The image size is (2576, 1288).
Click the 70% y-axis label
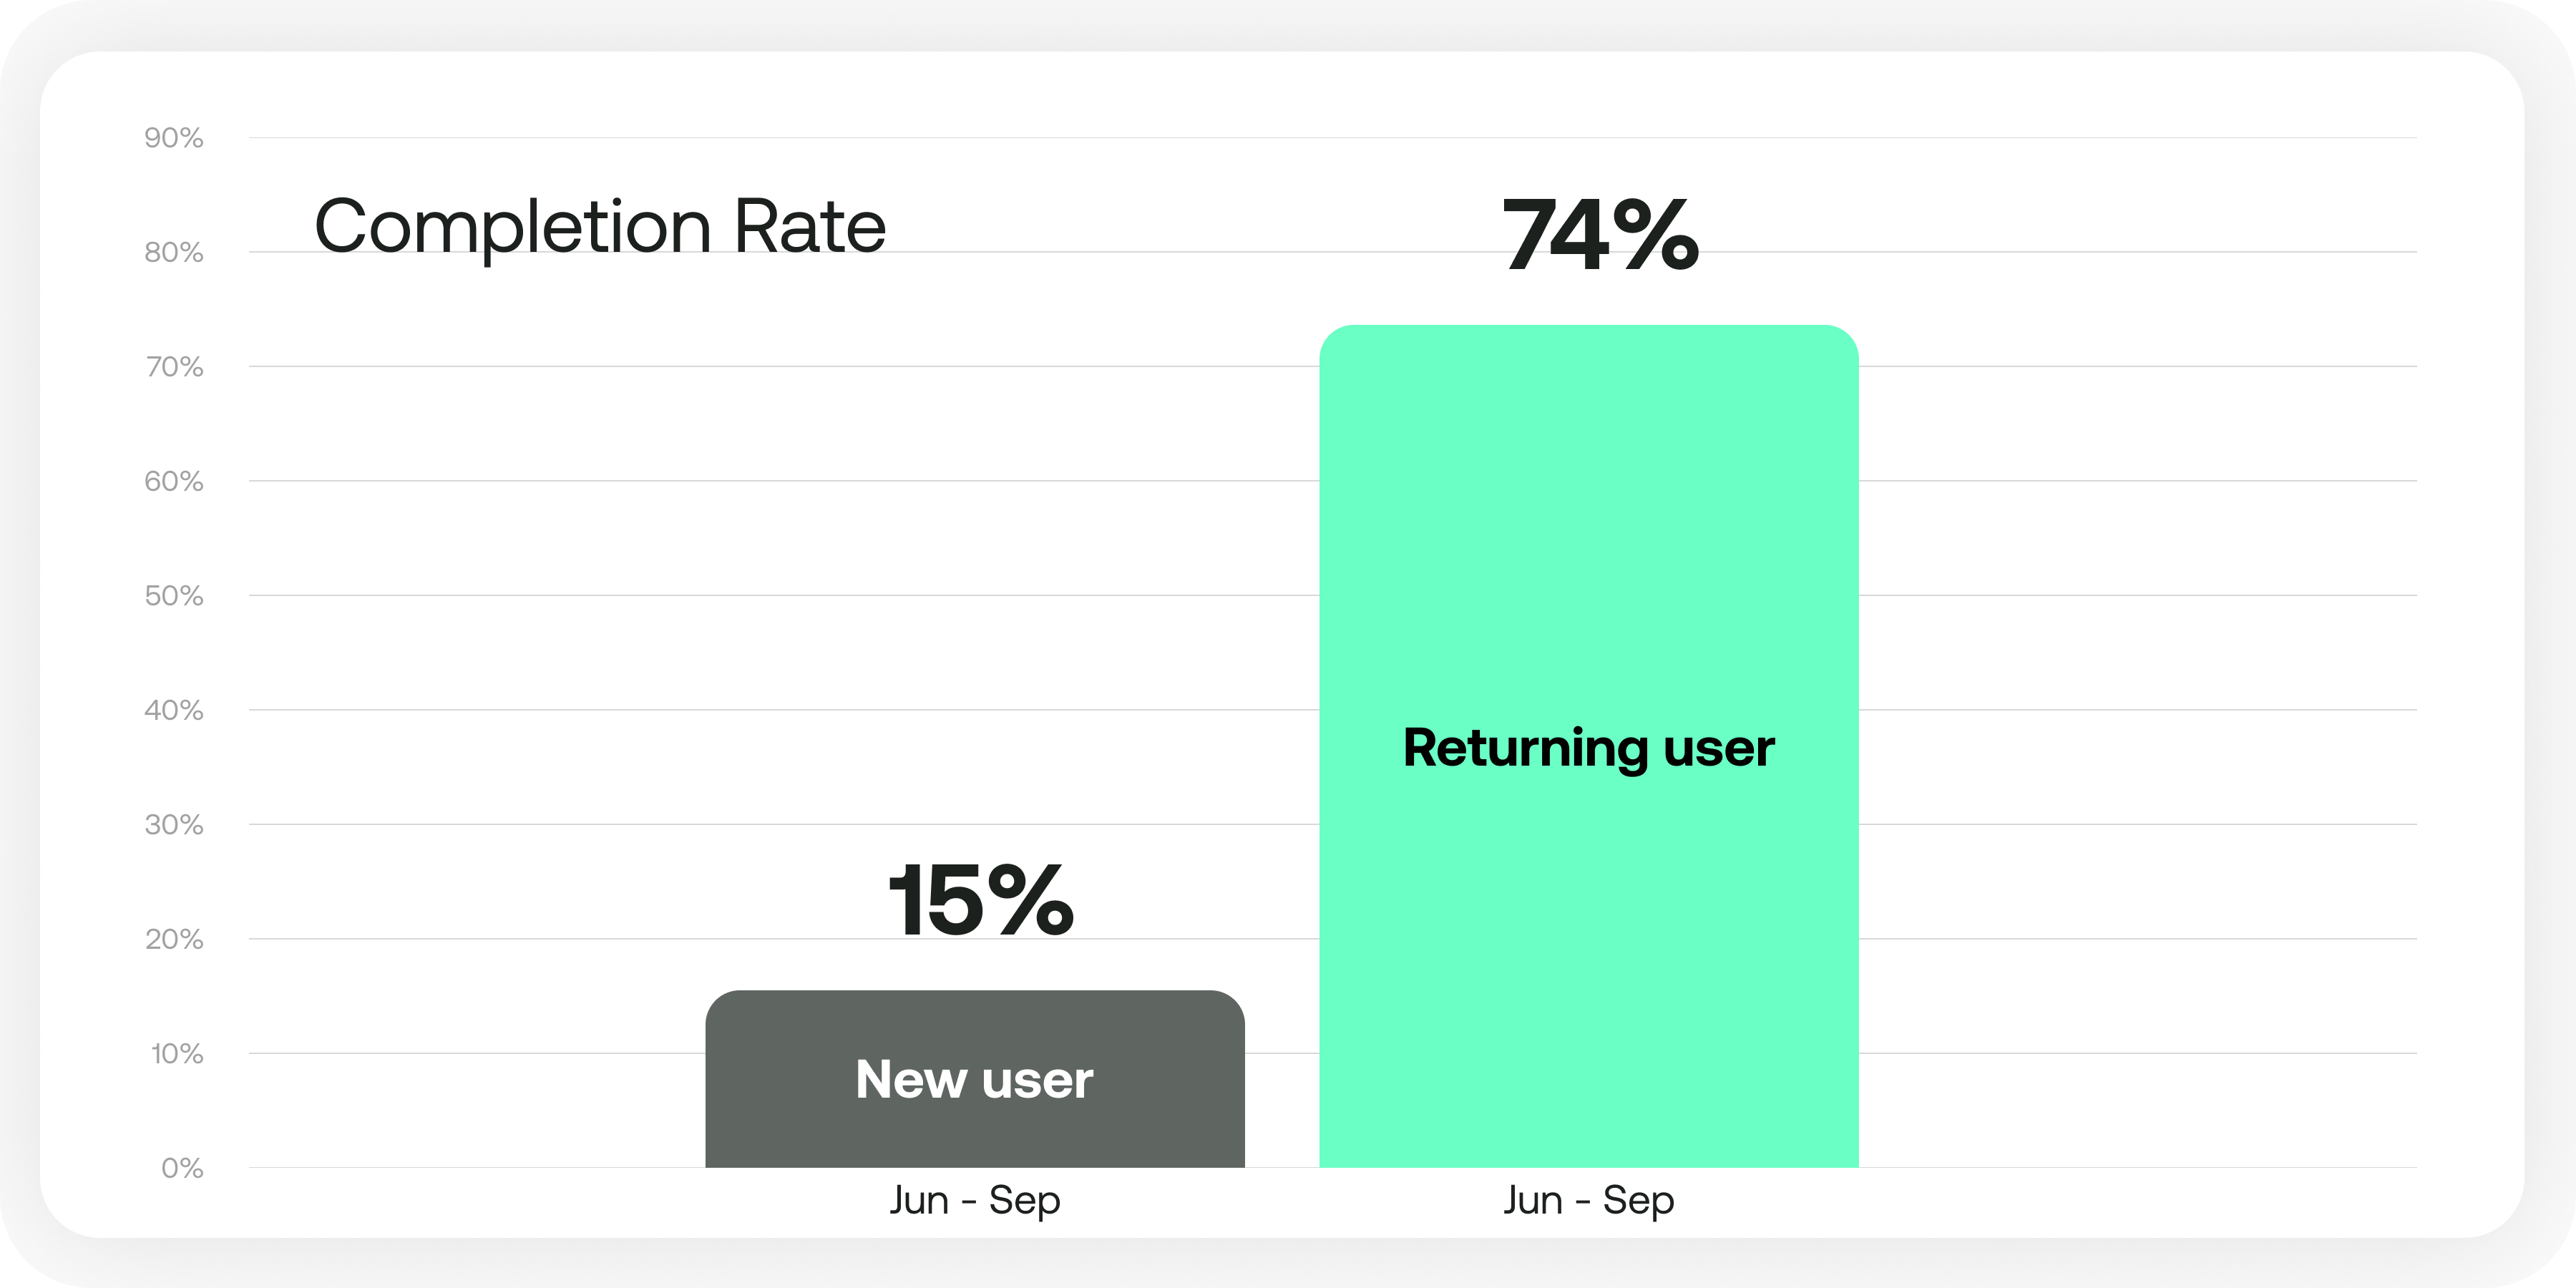point(174,367)
